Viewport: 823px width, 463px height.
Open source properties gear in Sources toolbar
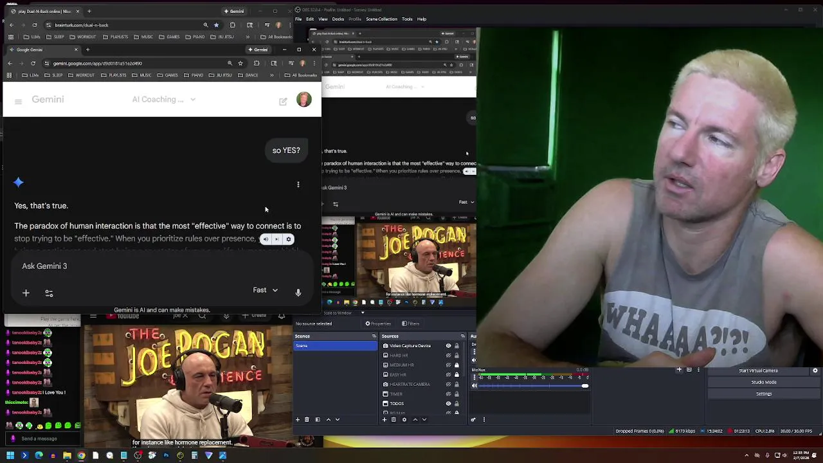point(404,419)
